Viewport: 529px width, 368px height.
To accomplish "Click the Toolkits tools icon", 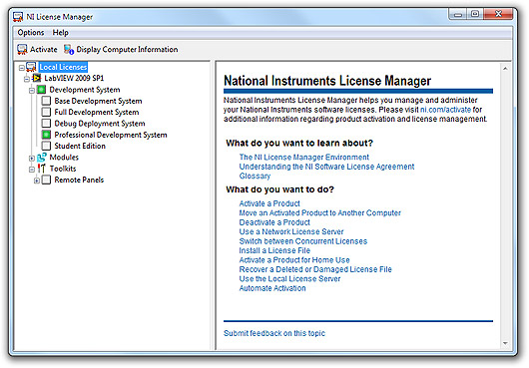I will [42, 169].
